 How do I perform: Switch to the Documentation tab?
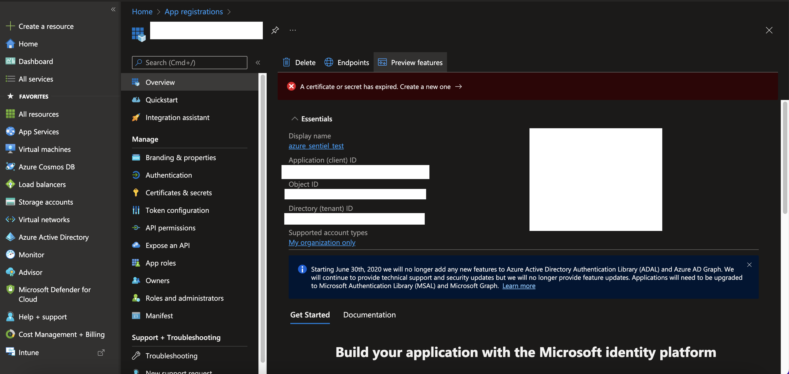coord(369,315)
